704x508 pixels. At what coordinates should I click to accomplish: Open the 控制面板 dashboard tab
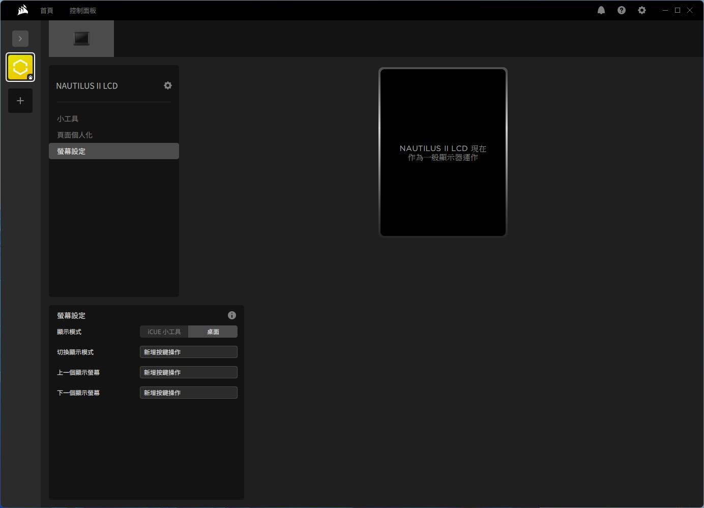pos(83,11)
